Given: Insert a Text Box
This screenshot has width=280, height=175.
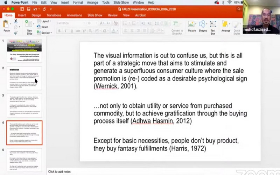Looking at the screenshot, I should tap(213, 25).
